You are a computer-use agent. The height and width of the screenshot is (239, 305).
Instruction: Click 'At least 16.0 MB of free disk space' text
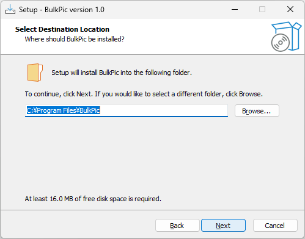tap(93, 199)
